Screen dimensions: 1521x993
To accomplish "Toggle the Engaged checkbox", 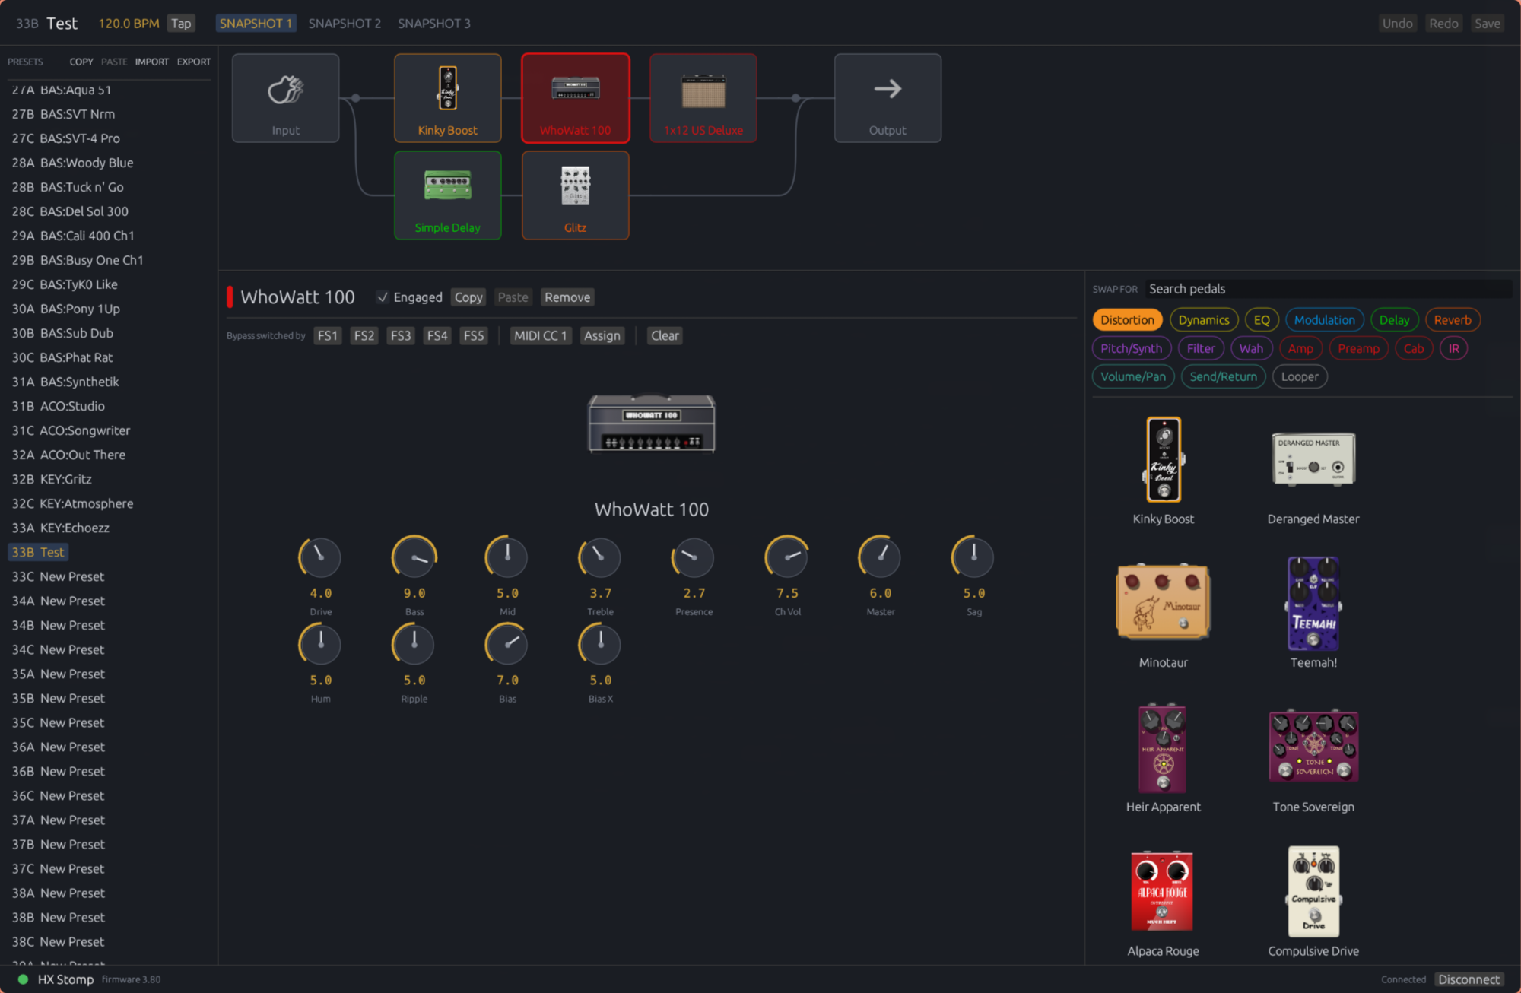I will coord(383,297).
